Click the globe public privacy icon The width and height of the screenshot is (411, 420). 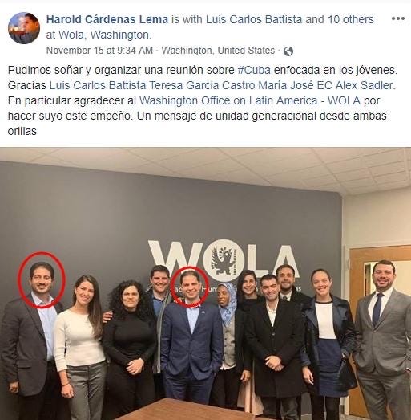pos(288,51)
